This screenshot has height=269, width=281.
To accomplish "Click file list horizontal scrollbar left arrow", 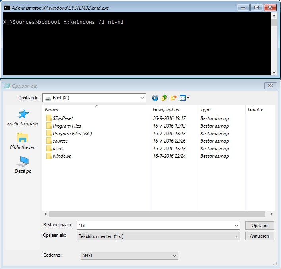I will click(x=46, y=214).
